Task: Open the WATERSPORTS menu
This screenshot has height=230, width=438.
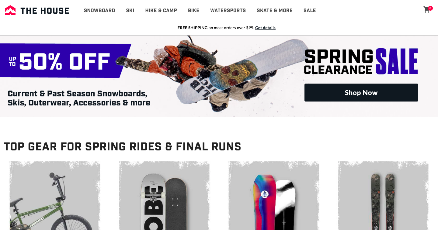Action: [x=228, y=10]
